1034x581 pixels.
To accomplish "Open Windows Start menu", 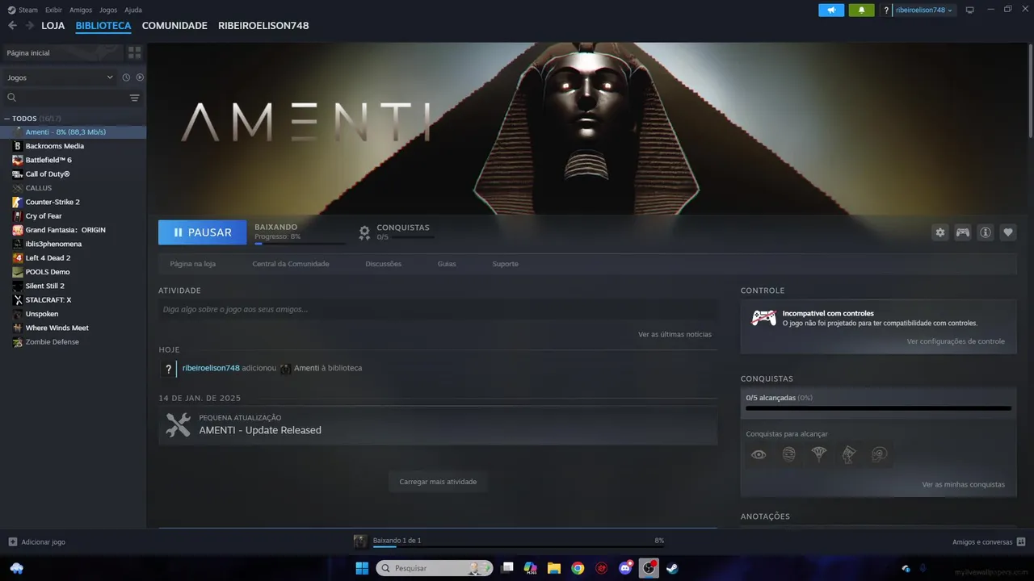I will click(x=362, y=568).
